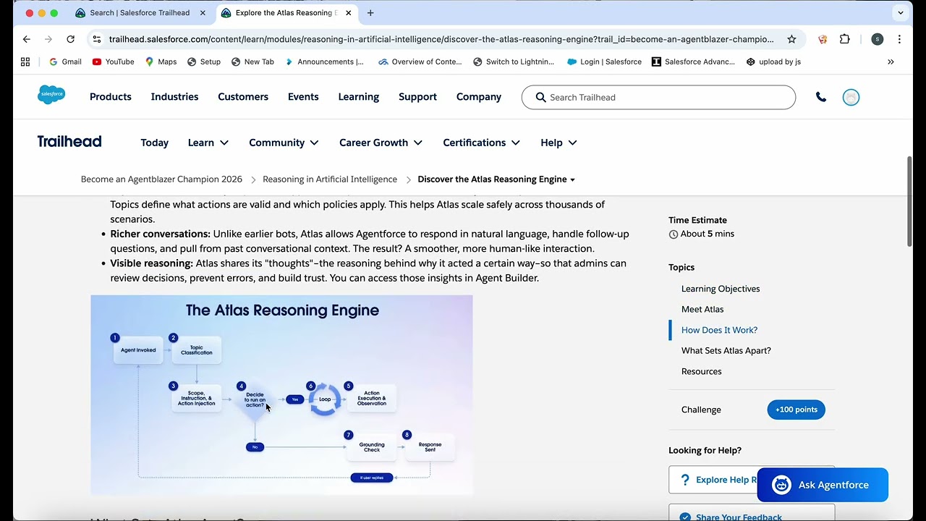
Task: Expand the Community dropdown menu
Action: pos(284,143)
